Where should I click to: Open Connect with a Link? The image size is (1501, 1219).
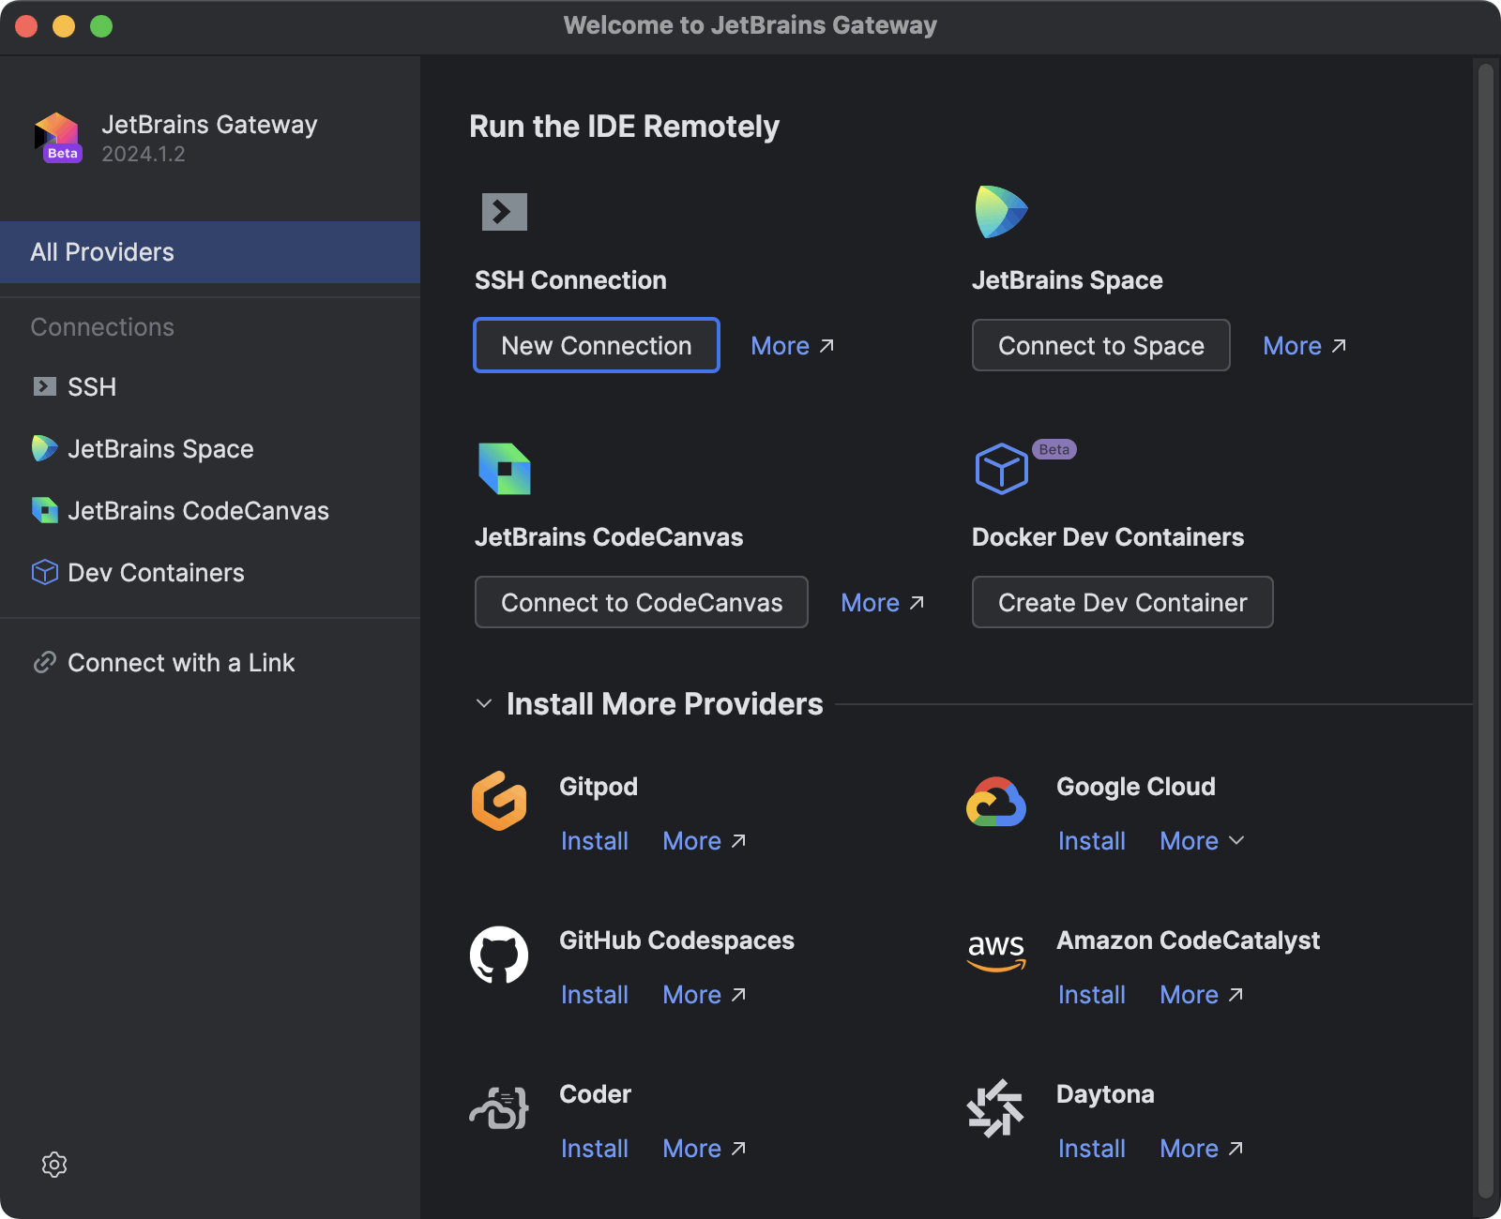pos(210,662)
